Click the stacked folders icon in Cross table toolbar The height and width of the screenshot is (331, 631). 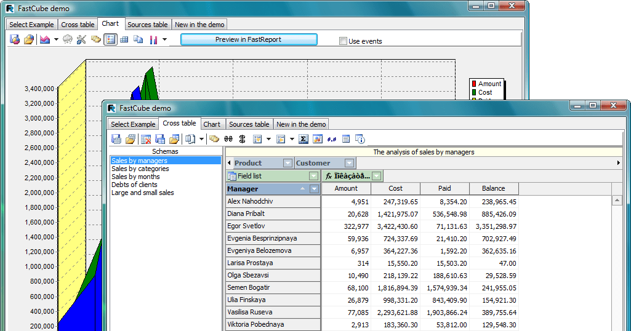[x=214, y=139]
